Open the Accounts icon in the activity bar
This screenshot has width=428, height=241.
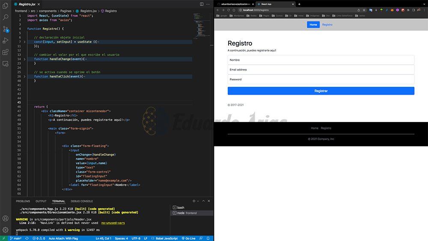pos(5,218)
